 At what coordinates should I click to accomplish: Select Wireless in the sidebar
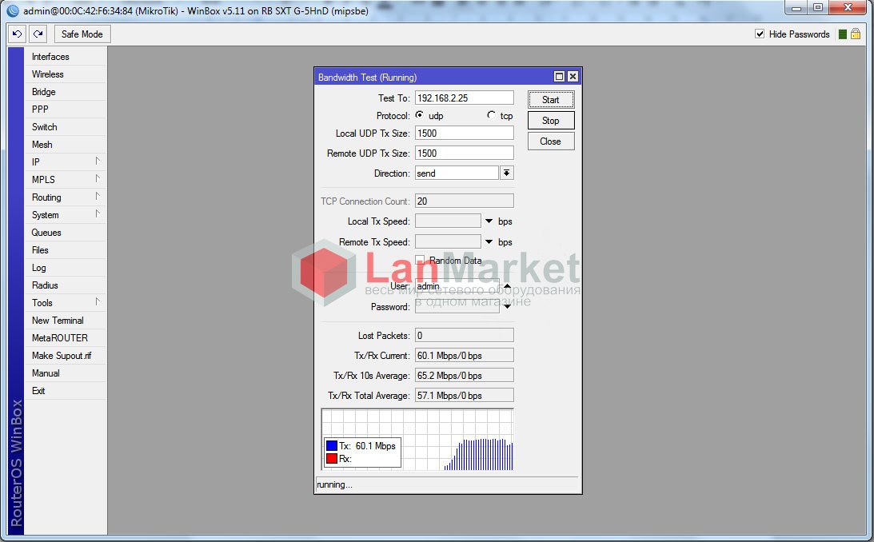click(47, 74)
